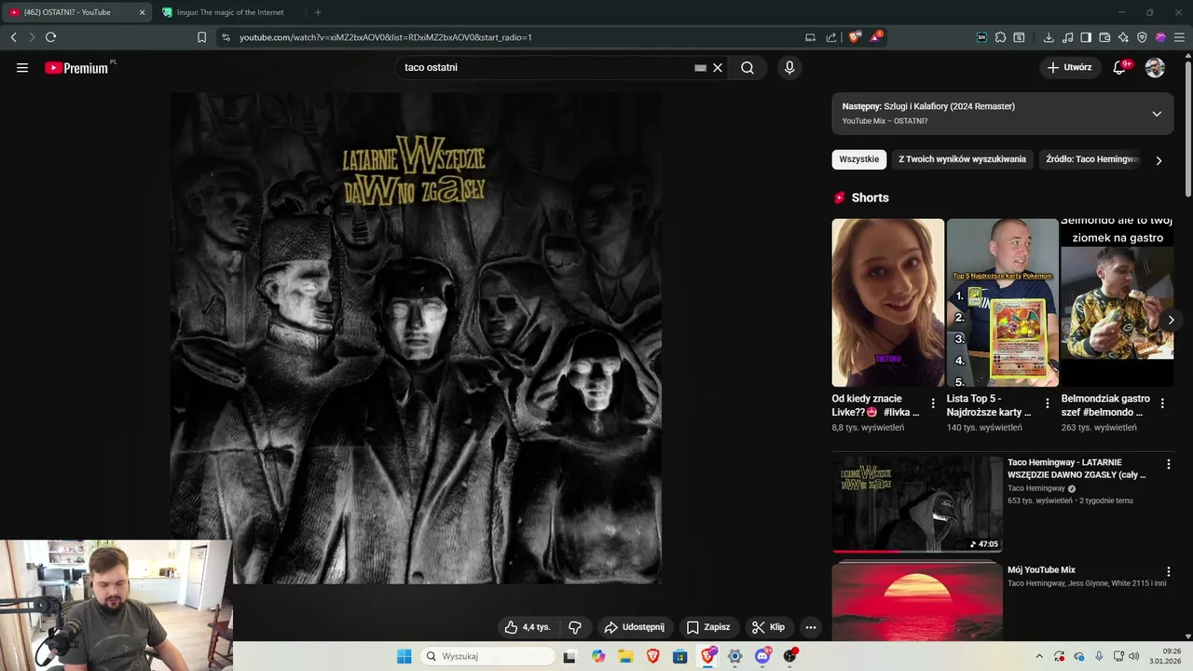The width and height of the screenshot is (1193, 671).
Task: Open Brave Shields lion icon
Action: (855, 37)
